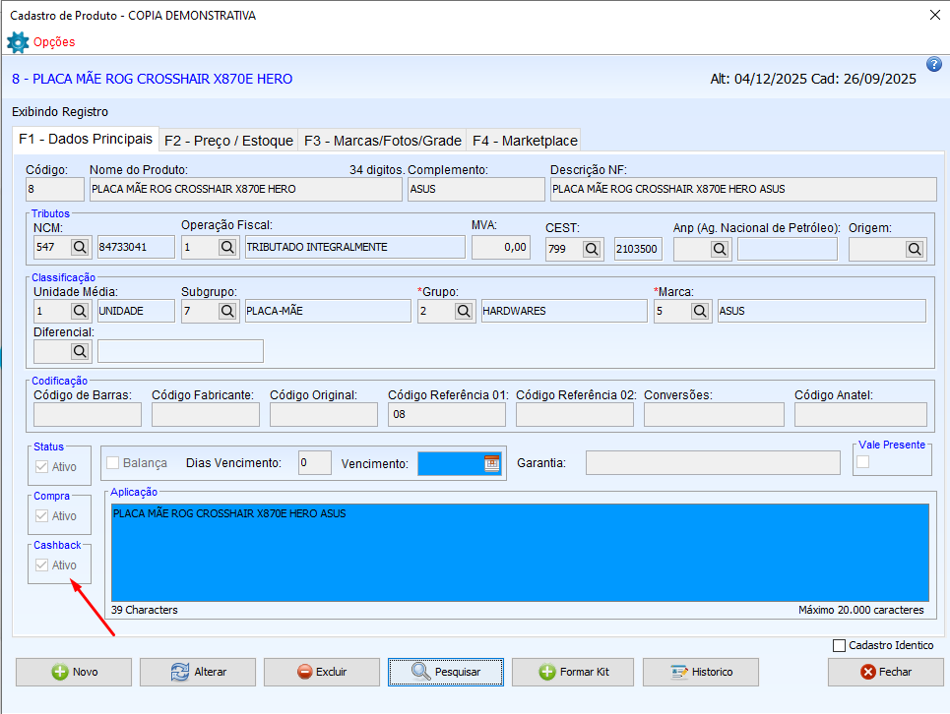Open the Anp lookup magnifier icon
950x714 pixels.
point(720,249)
